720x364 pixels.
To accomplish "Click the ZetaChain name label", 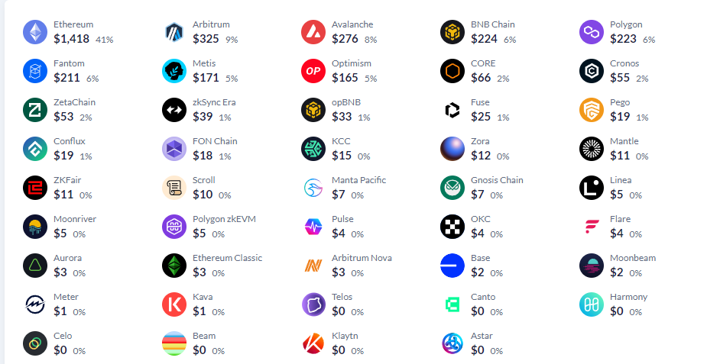I will [74, 102].
